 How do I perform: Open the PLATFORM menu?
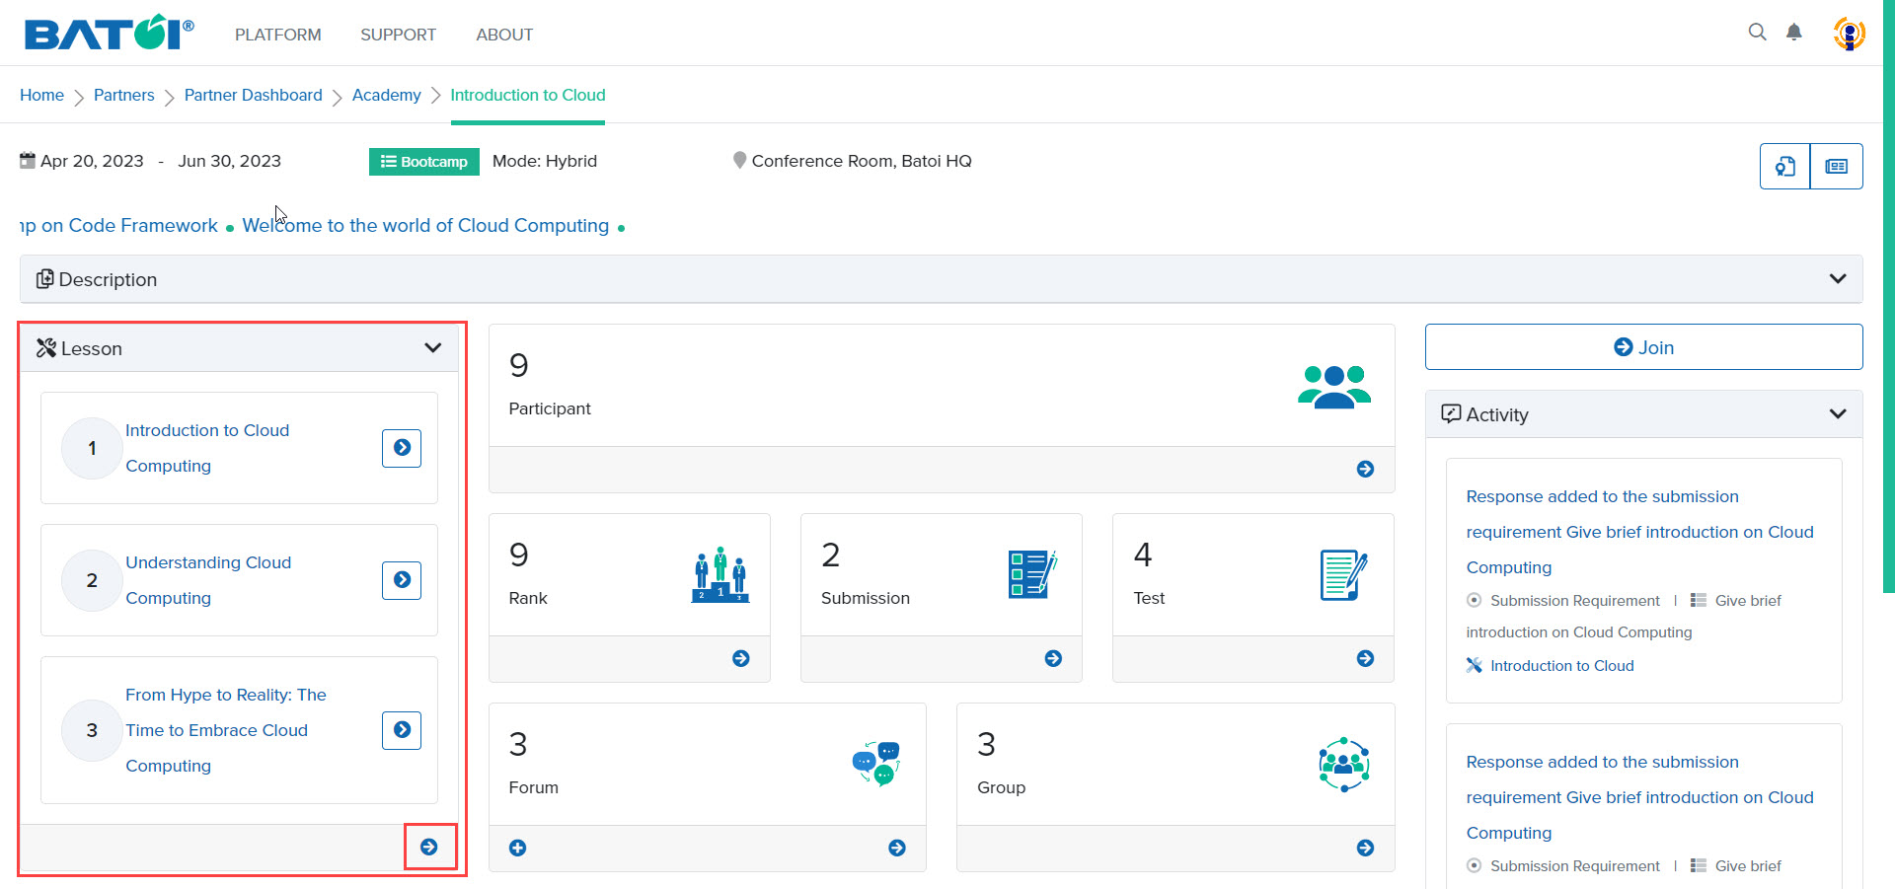(278, 35)
